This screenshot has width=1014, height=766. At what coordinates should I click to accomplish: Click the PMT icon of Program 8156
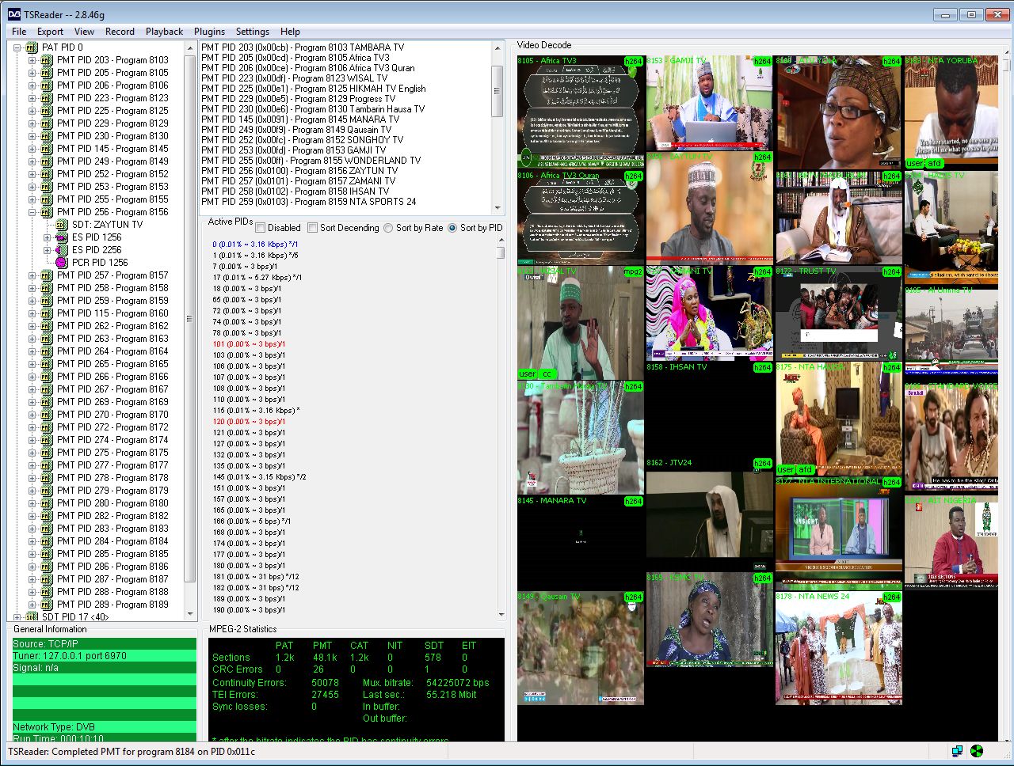(x=47, y=212)
